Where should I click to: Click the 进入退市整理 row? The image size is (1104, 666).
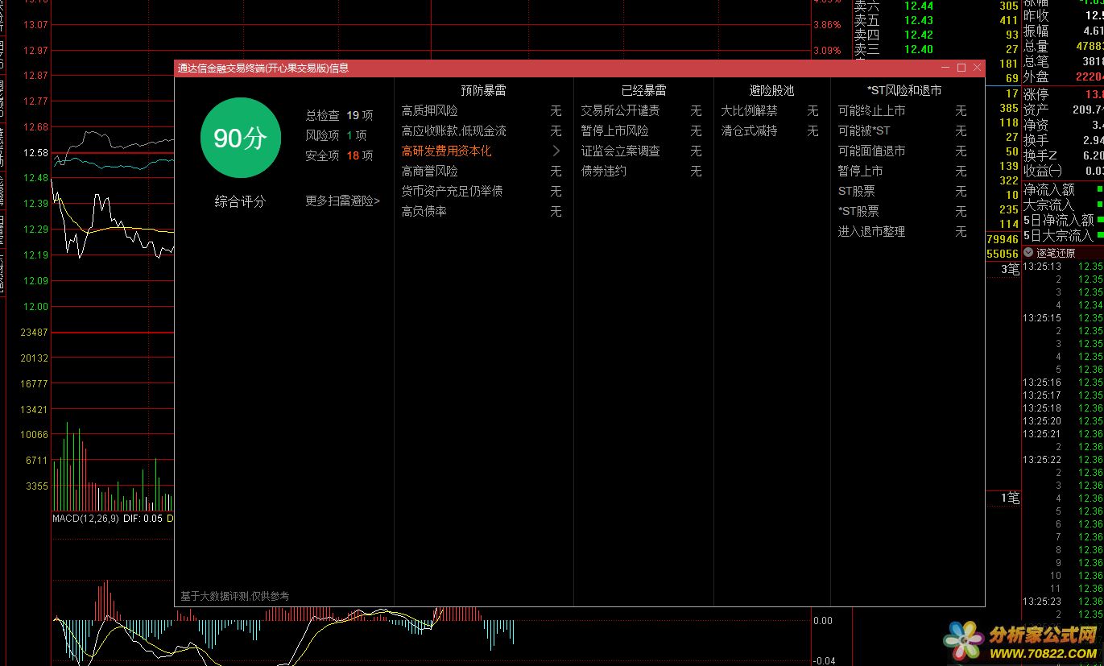[x=902, y=231]
